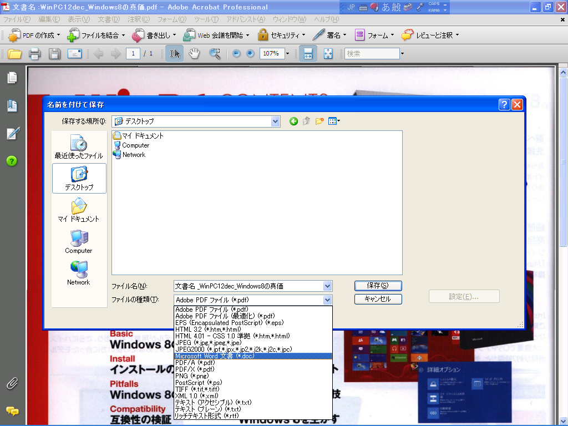
Task: Click the Save floppy disk icon
Action: coord(55,54)
